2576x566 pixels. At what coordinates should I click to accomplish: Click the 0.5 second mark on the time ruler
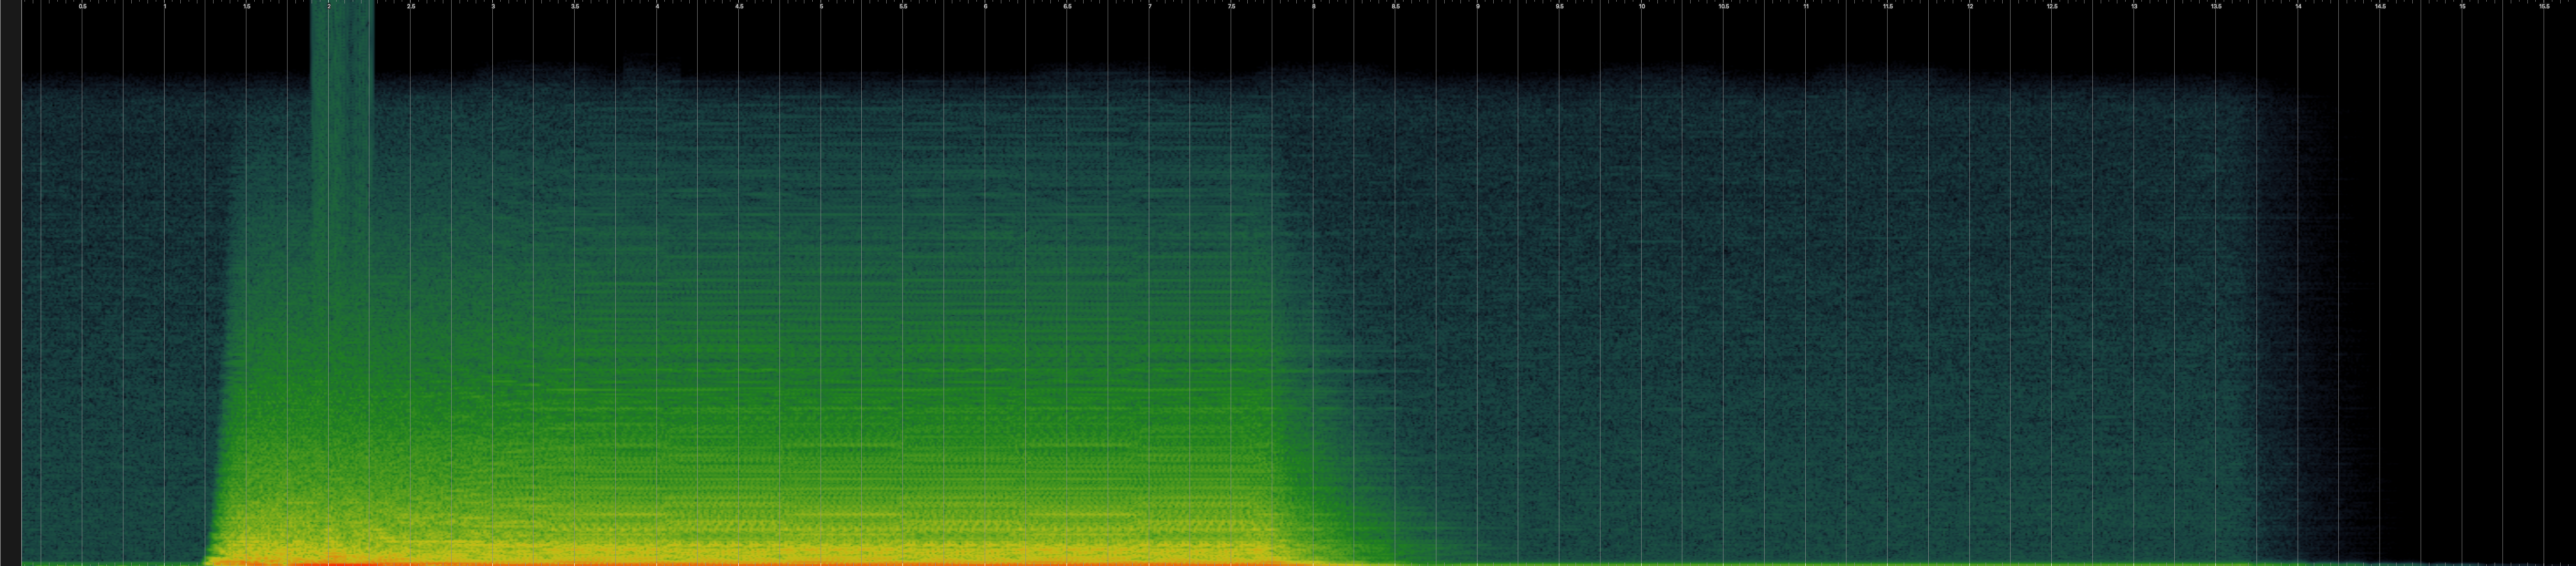click(x=83, y=7)
